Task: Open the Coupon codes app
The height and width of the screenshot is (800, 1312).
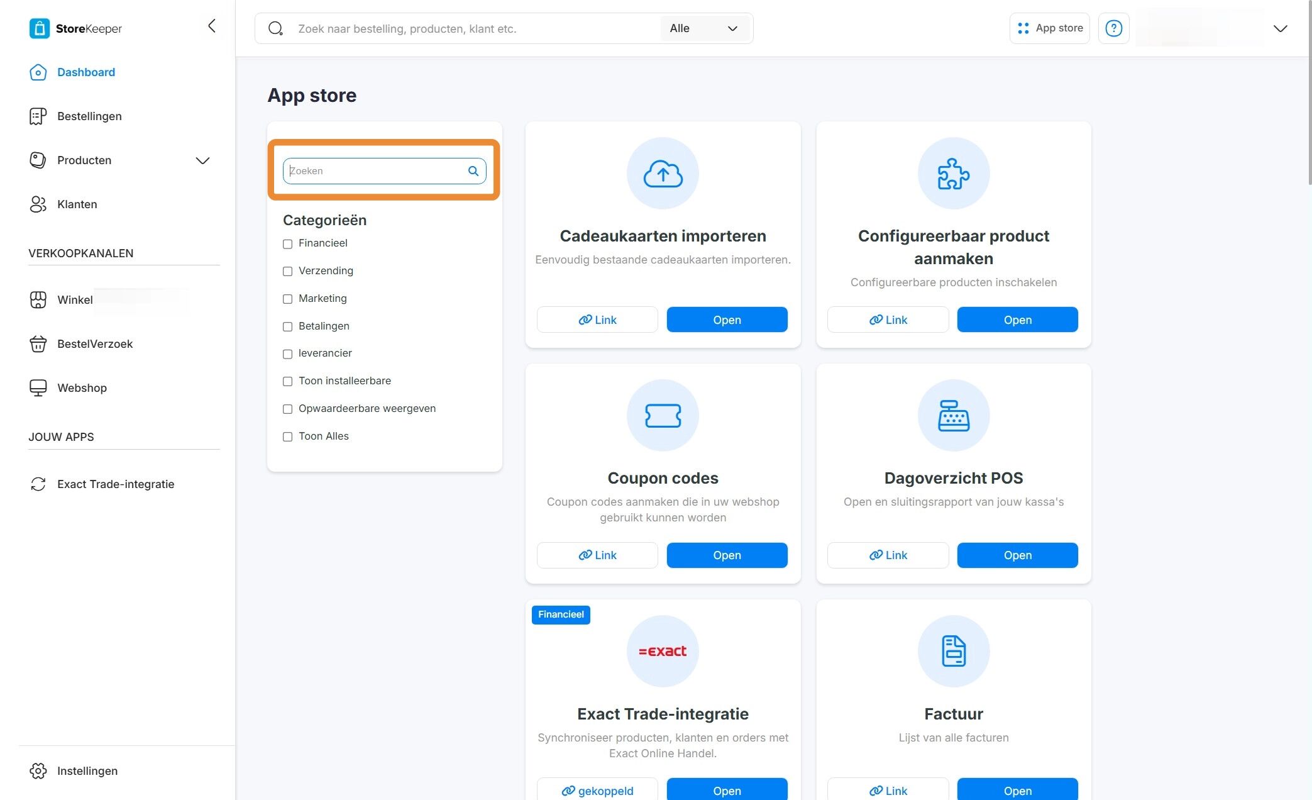Action: 727,555
